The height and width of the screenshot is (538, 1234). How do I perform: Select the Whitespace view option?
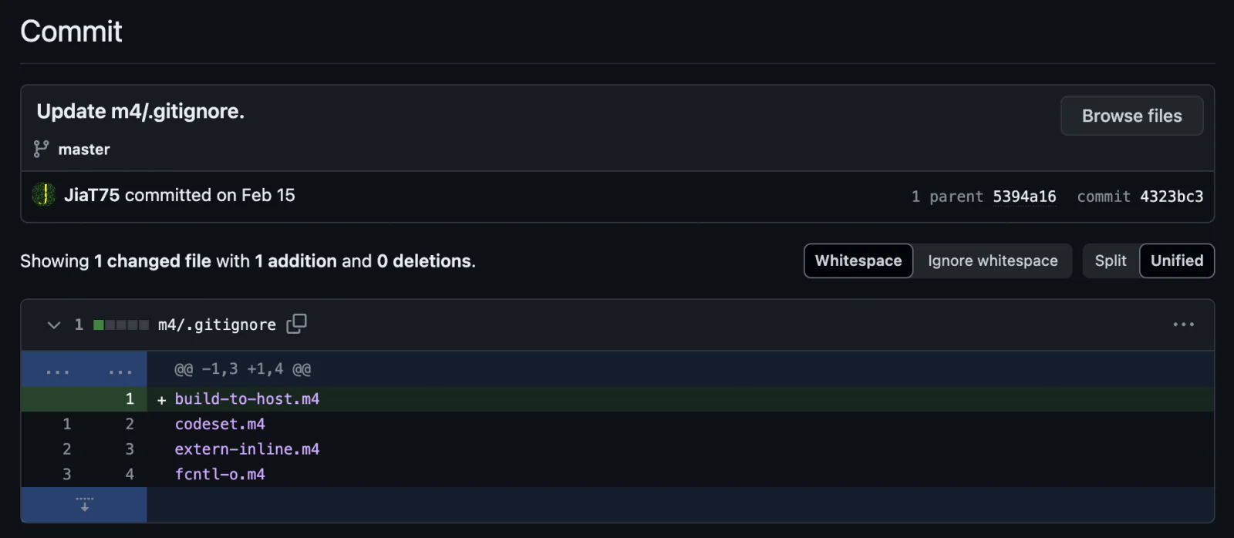tap(858, 261)
